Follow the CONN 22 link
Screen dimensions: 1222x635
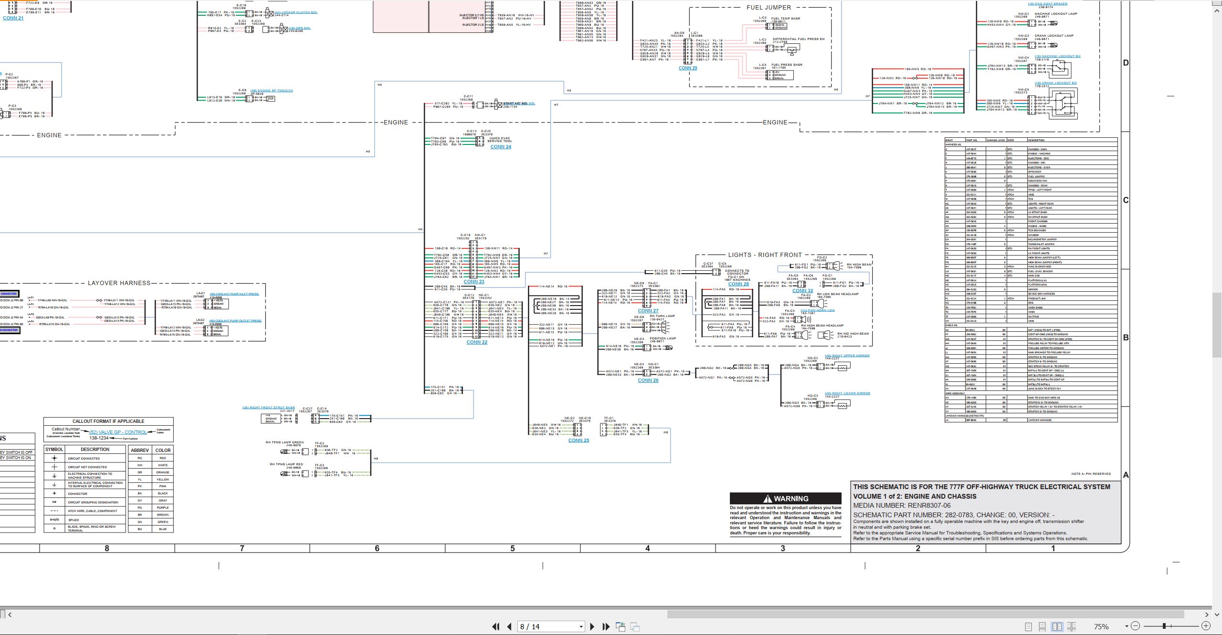click(477, 342)
